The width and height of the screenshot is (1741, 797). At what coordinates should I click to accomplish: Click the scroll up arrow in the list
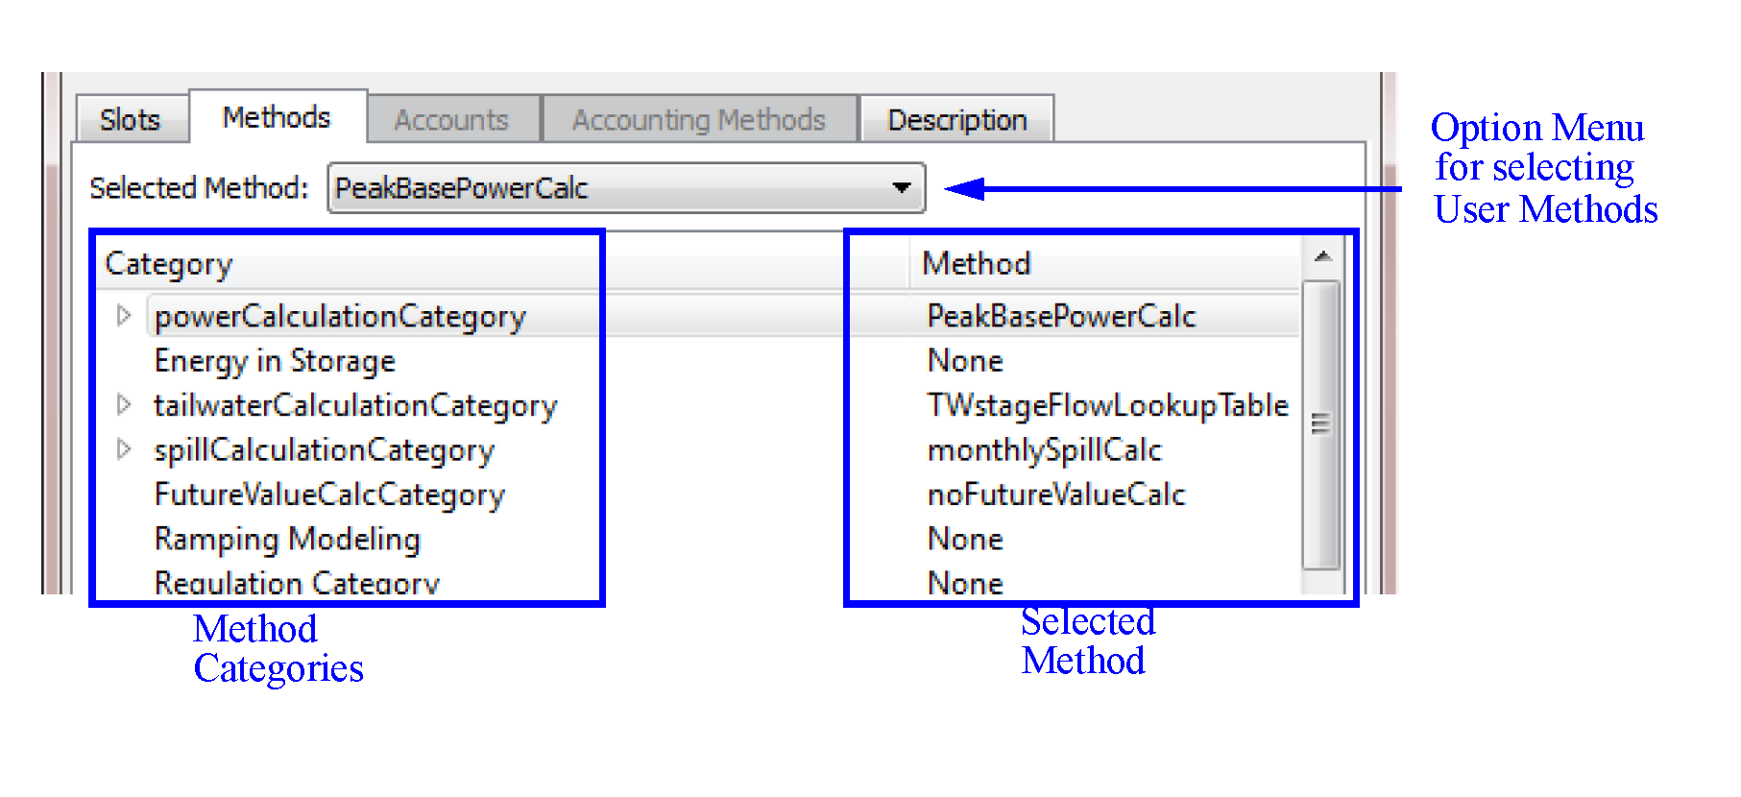1322,256
